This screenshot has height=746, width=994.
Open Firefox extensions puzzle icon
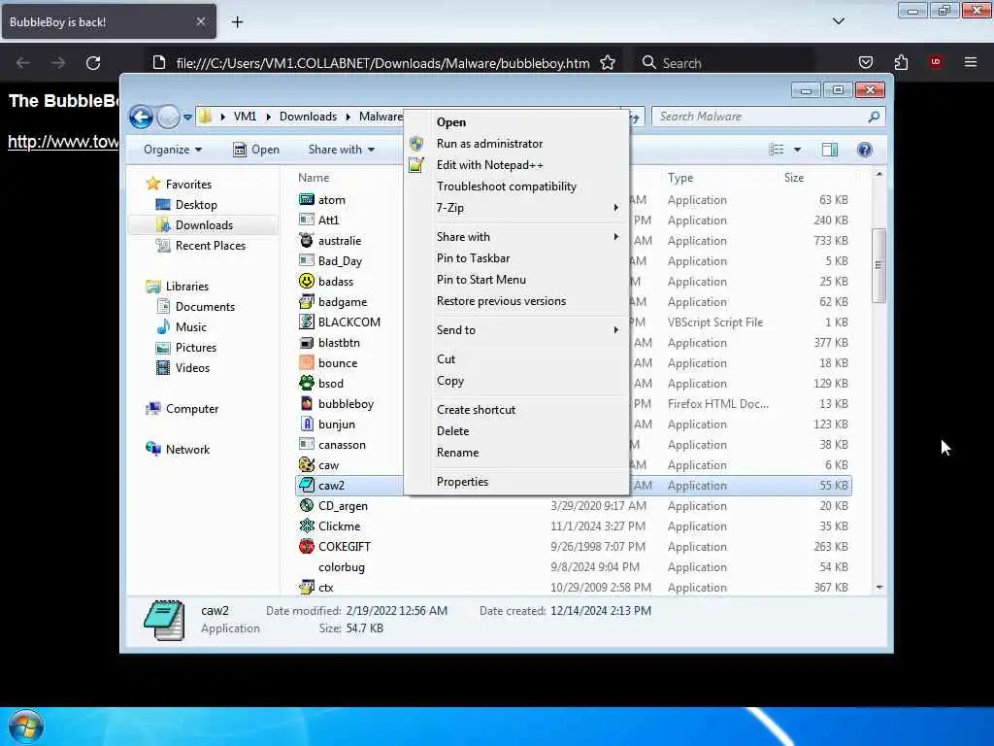coord(901,62)
